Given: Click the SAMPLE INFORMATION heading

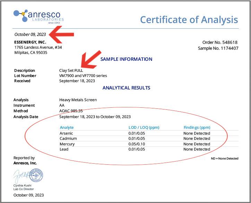Looking at the screenshot, I should pyautogui.click(x=126, y=59).
